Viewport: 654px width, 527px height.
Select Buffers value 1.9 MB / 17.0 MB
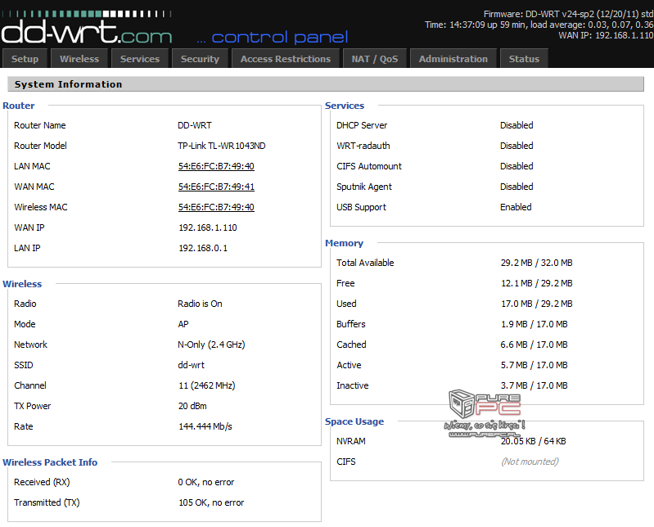click(x=534, y=324)
